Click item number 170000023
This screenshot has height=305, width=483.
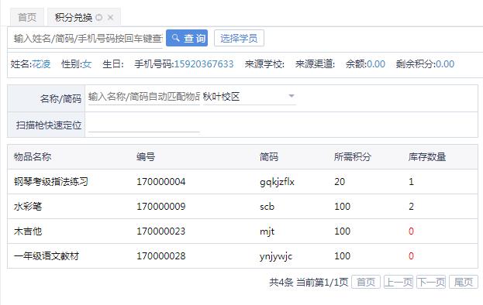(x=160, y=231)
